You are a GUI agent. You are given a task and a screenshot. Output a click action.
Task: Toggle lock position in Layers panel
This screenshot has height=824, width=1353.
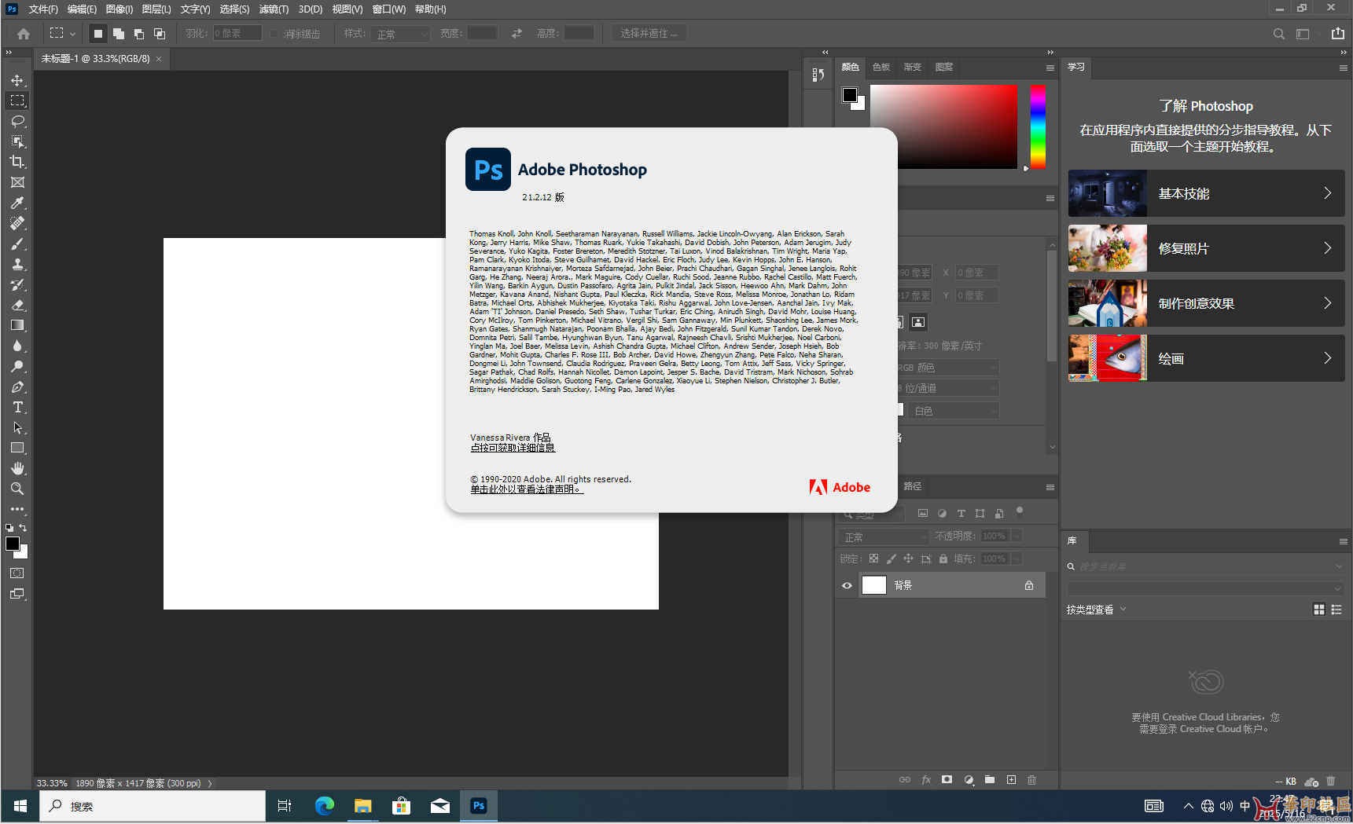point(908,558)
